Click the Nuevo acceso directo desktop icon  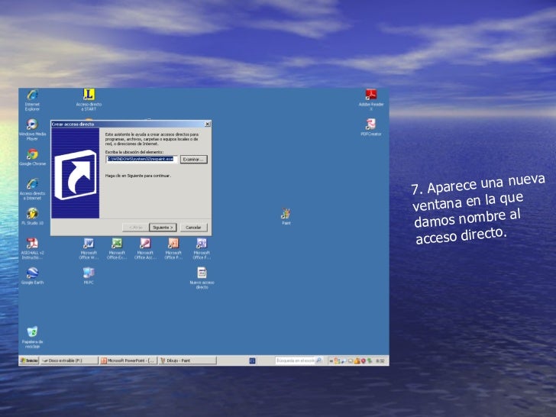point(202,273)
